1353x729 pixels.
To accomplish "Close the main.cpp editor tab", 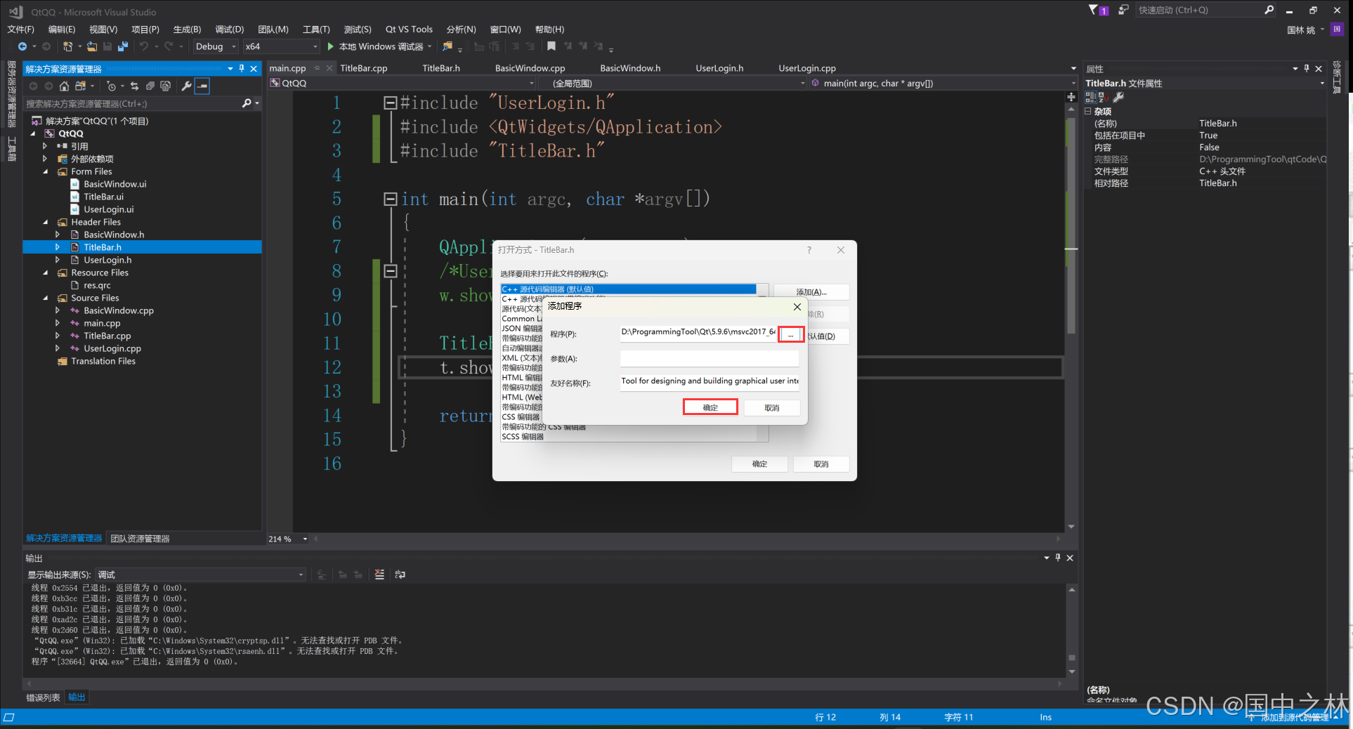I will pyautogui.click(x=329, y=68).
